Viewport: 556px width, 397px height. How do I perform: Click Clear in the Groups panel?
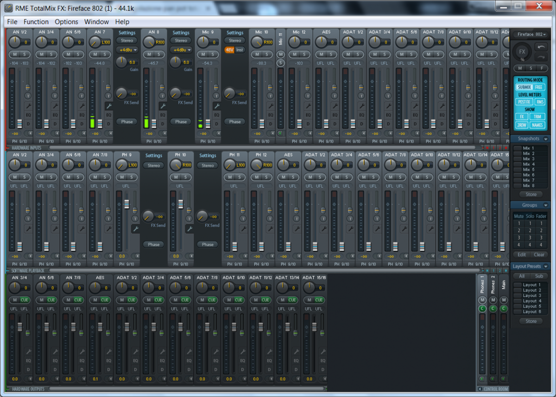[539, 255]
